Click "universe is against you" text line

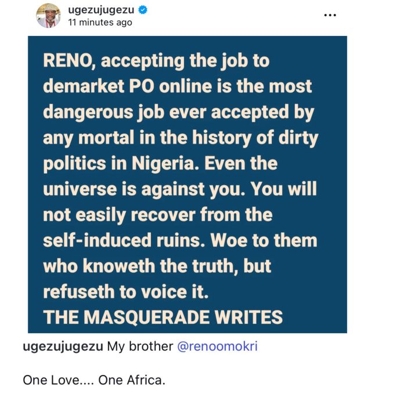point(180,189)
